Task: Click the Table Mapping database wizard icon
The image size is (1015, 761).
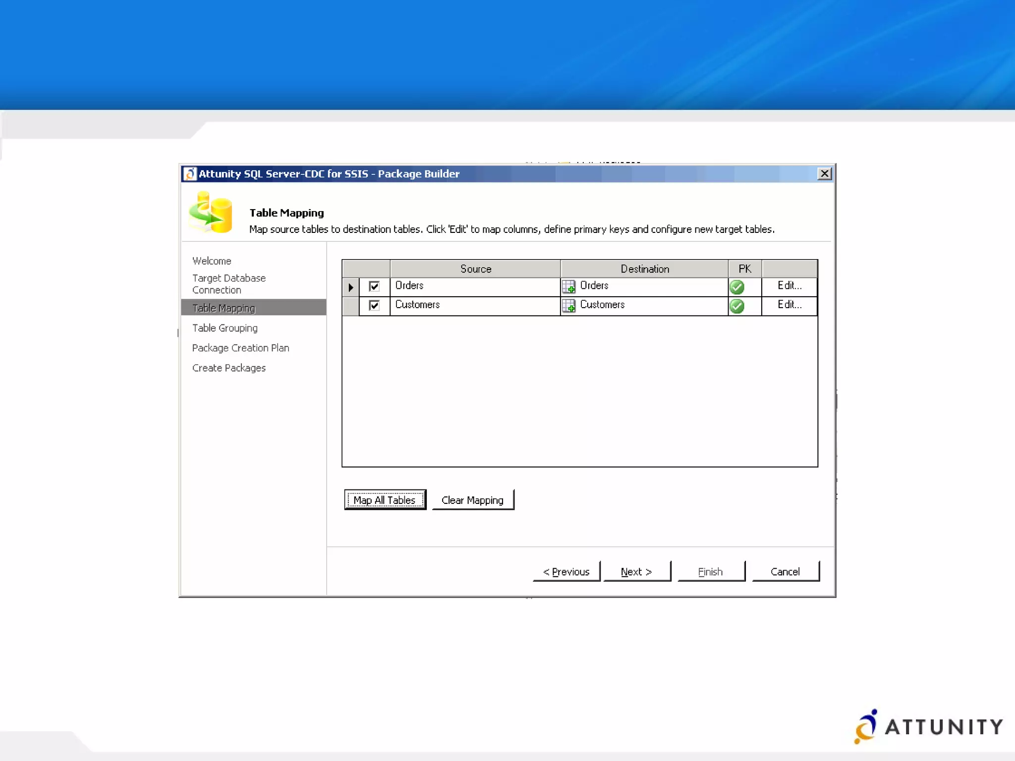Action: (211, 212)
